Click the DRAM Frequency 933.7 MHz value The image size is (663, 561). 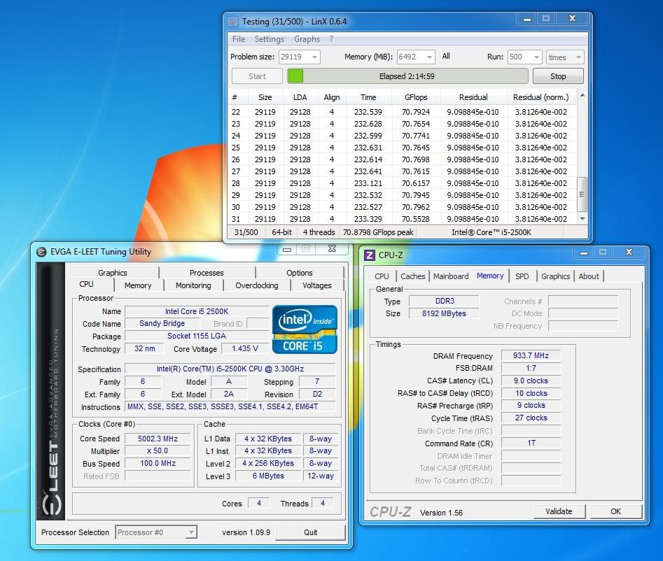coord(531,355)
